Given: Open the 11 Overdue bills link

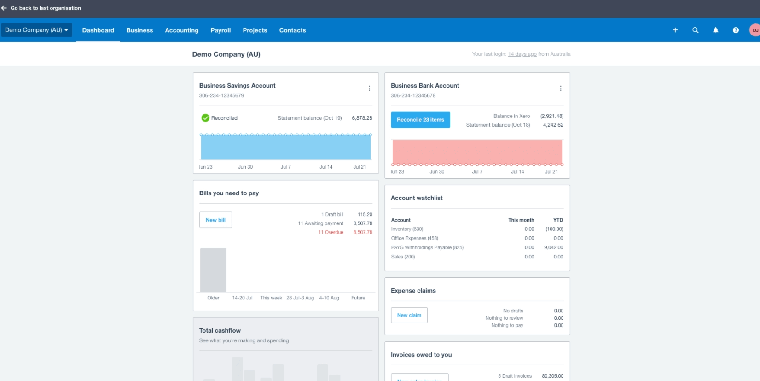Looking at the screenshot, I should pos(331,232).
